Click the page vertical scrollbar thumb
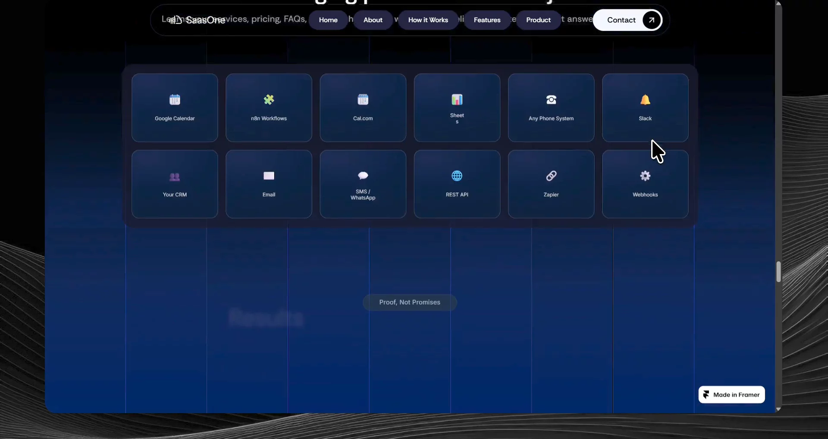Screen dimensions: 828x439 [x=778, y=272]
